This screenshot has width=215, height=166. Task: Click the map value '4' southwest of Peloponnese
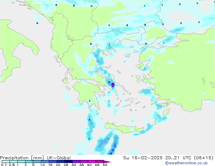pos(90,120)
